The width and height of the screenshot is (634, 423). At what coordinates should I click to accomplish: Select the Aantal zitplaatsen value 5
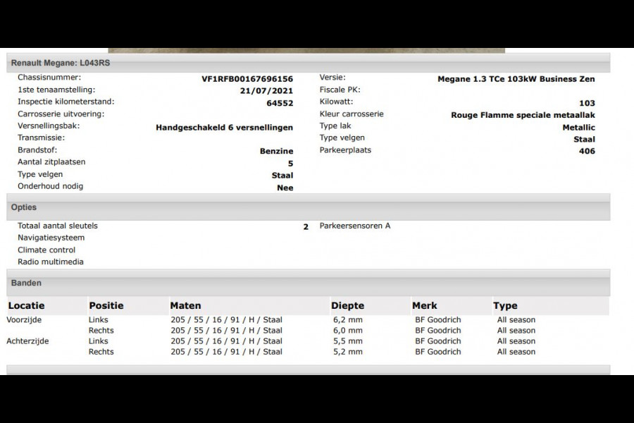[x=290, y=164]
